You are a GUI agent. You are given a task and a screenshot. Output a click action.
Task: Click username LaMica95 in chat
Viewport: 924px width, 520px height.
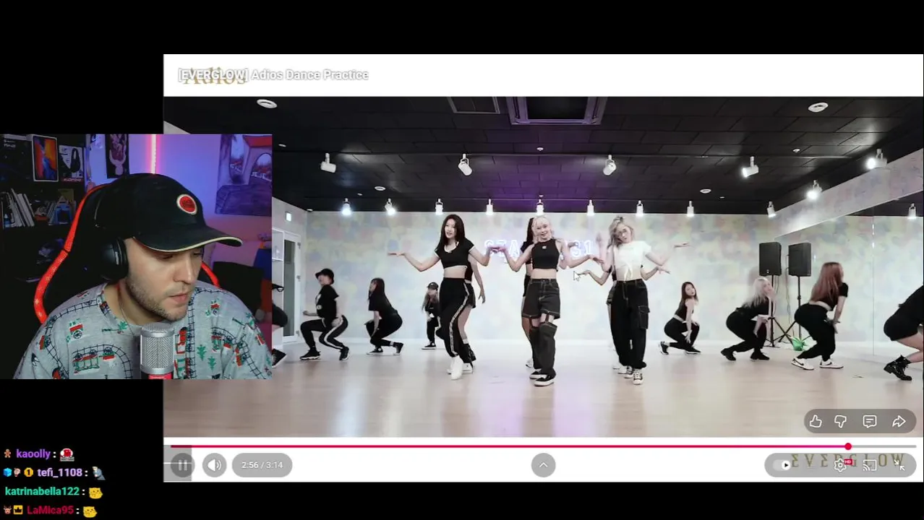tap(51, 511)
